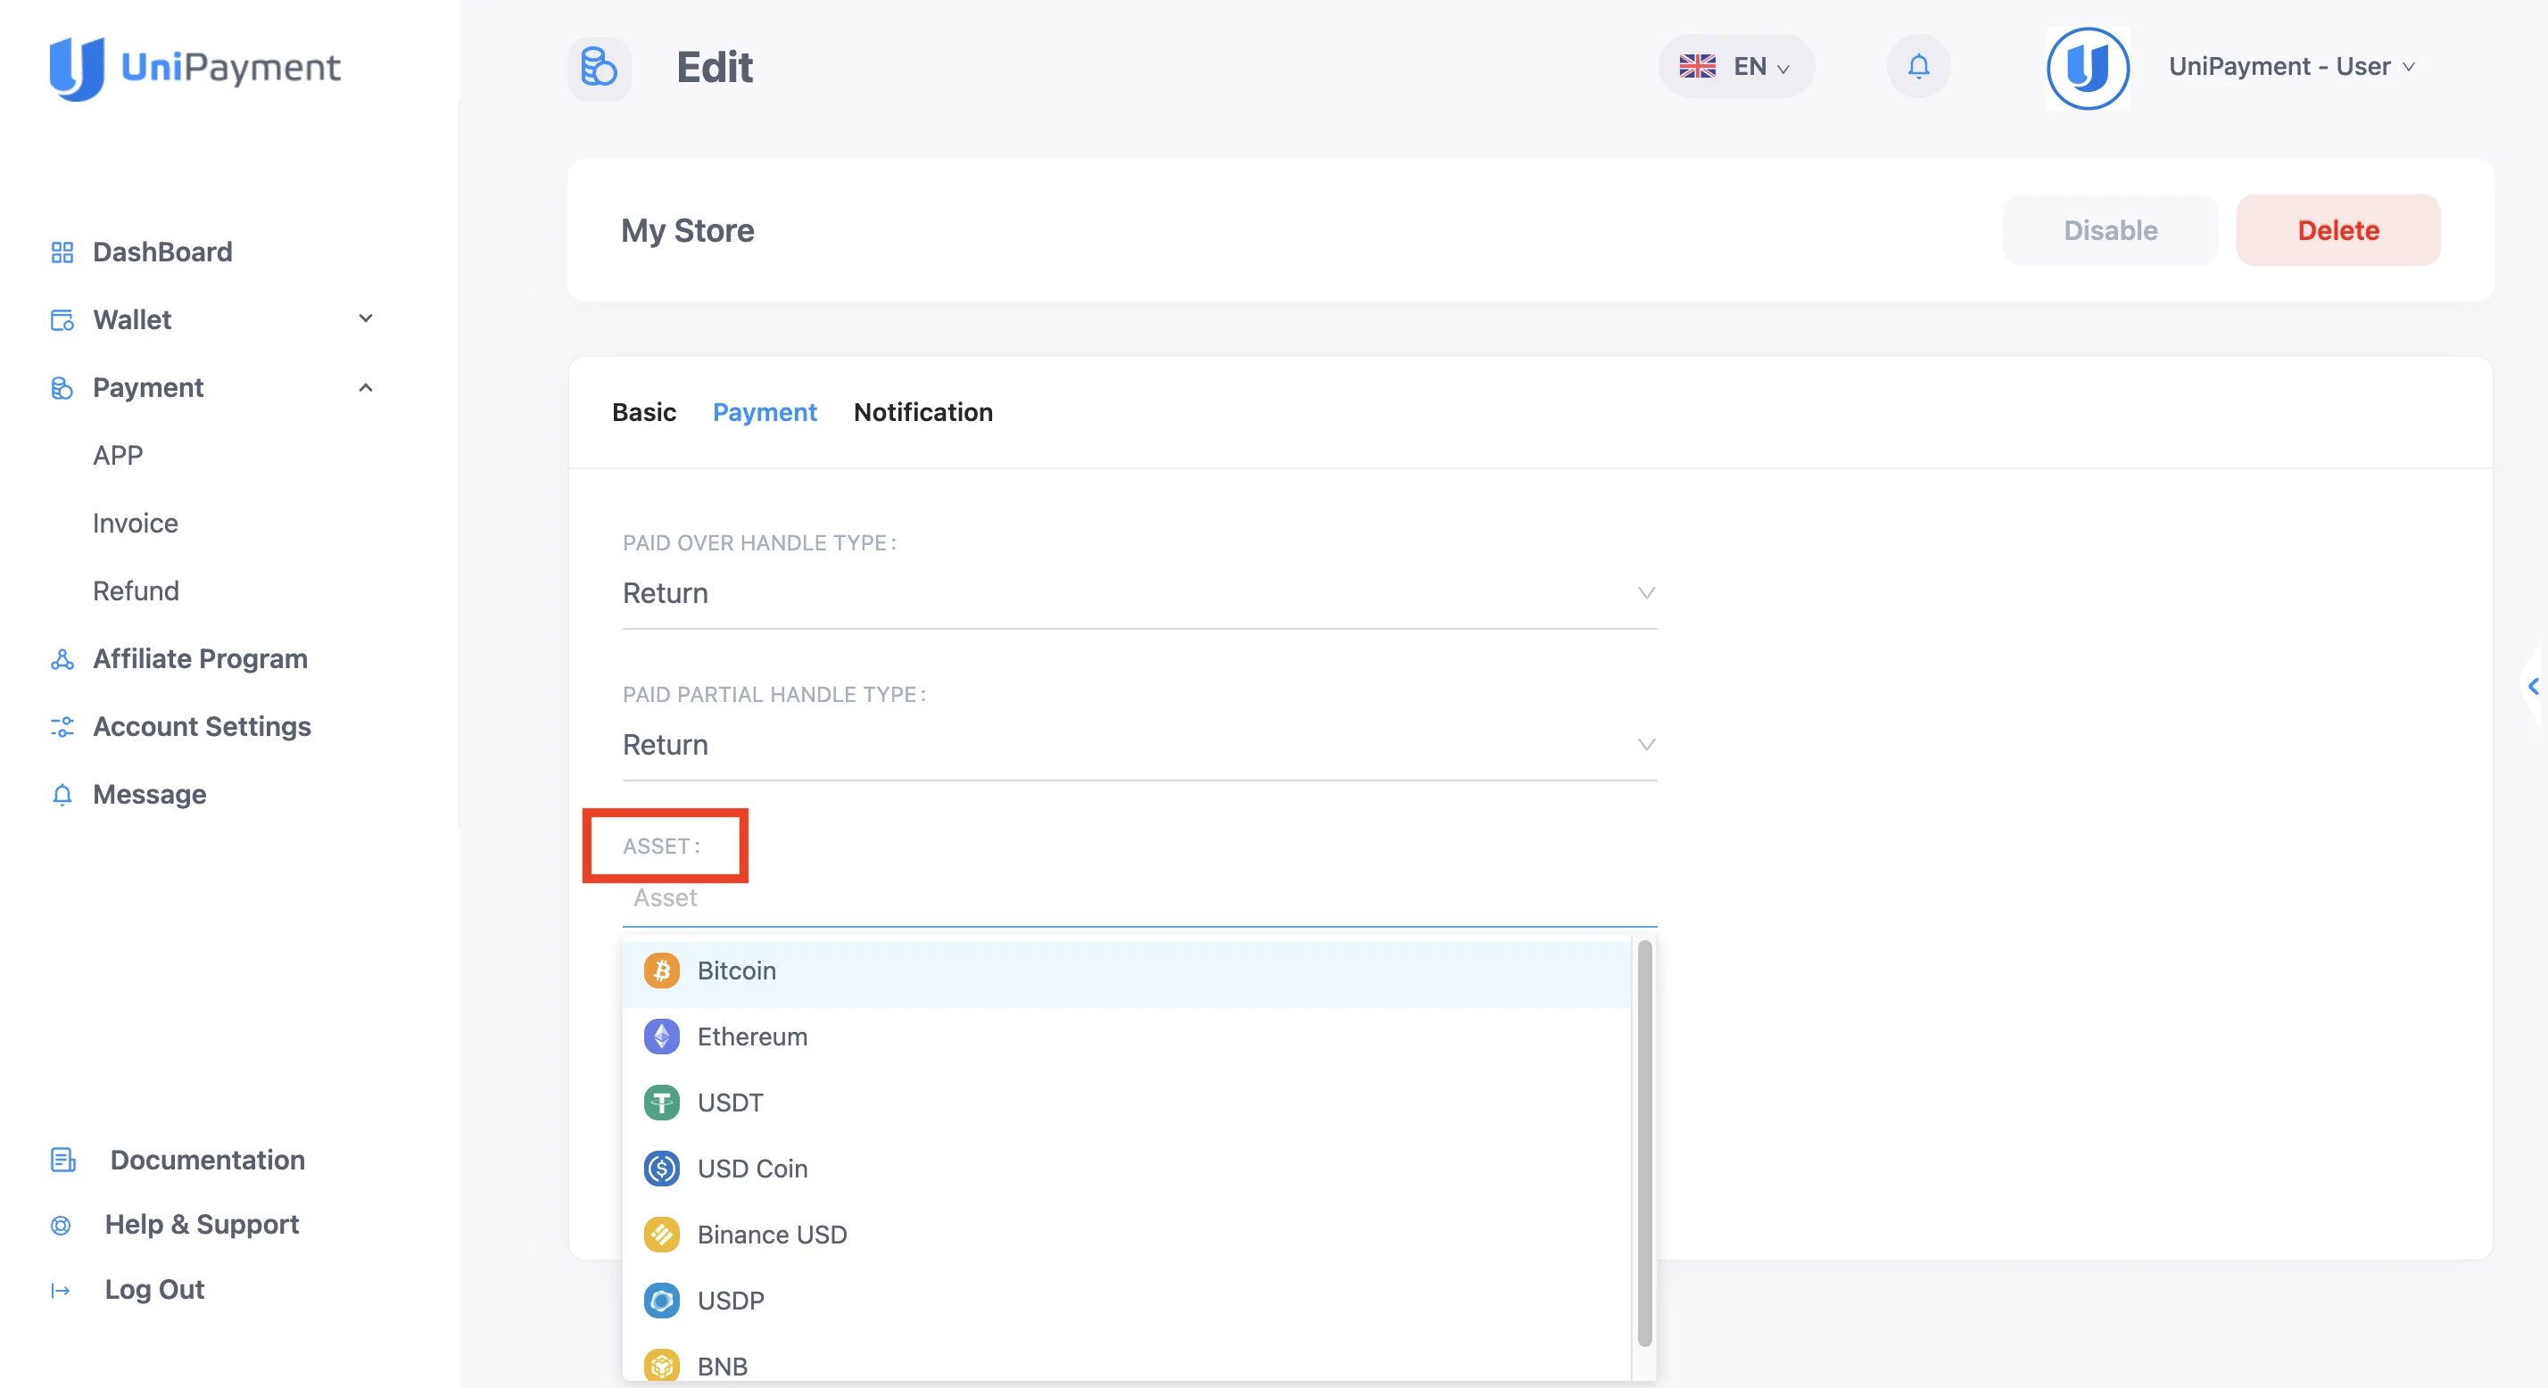The height and width of the screenshot is (1388, 2548).
Task: Expand the Wallet menu chevron
Action: tap(365, 318)
